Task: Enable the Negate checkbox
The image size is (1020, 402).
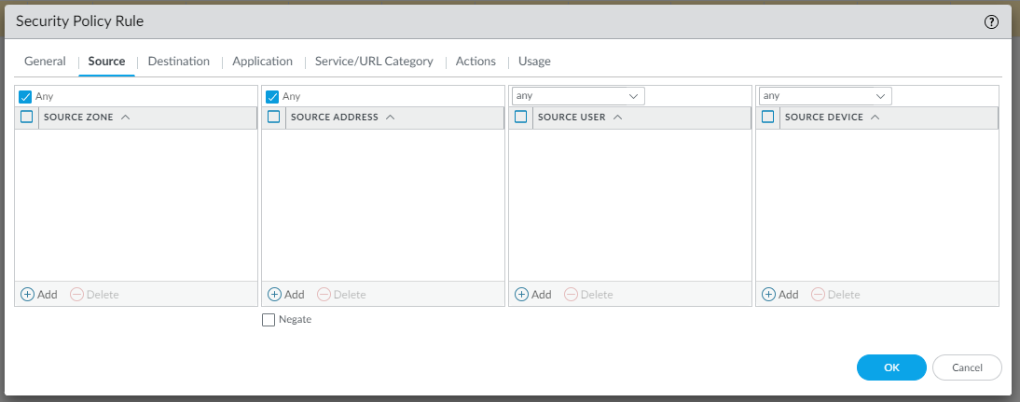Action: tap(269, 320)
